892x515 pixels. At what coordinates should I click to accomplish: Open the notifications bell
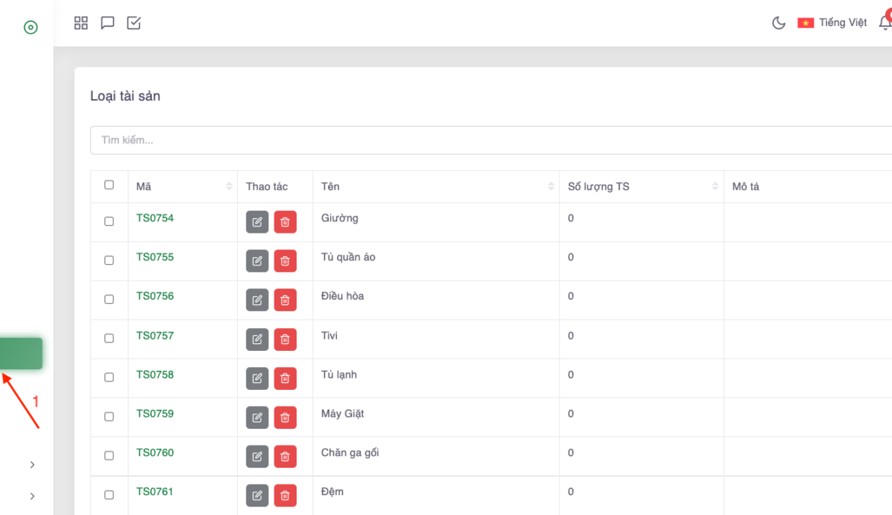click(884, 23)
